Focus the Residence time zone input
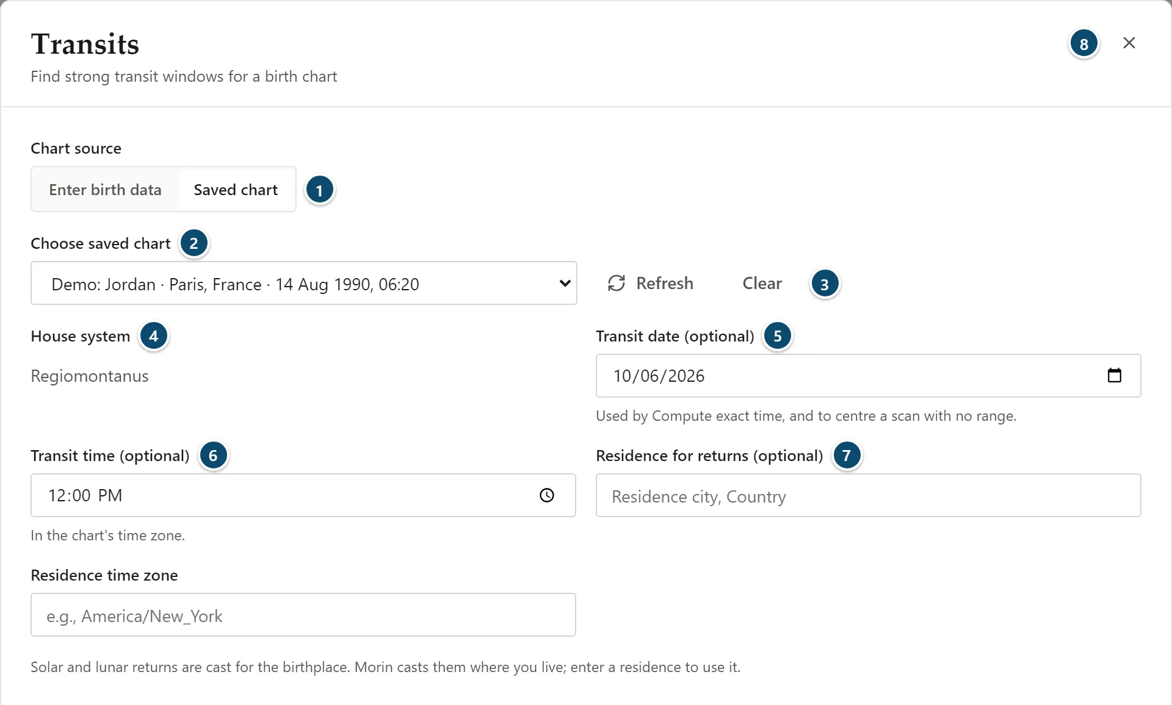This screenshot has width=1172, height=705. coord(303,615)
